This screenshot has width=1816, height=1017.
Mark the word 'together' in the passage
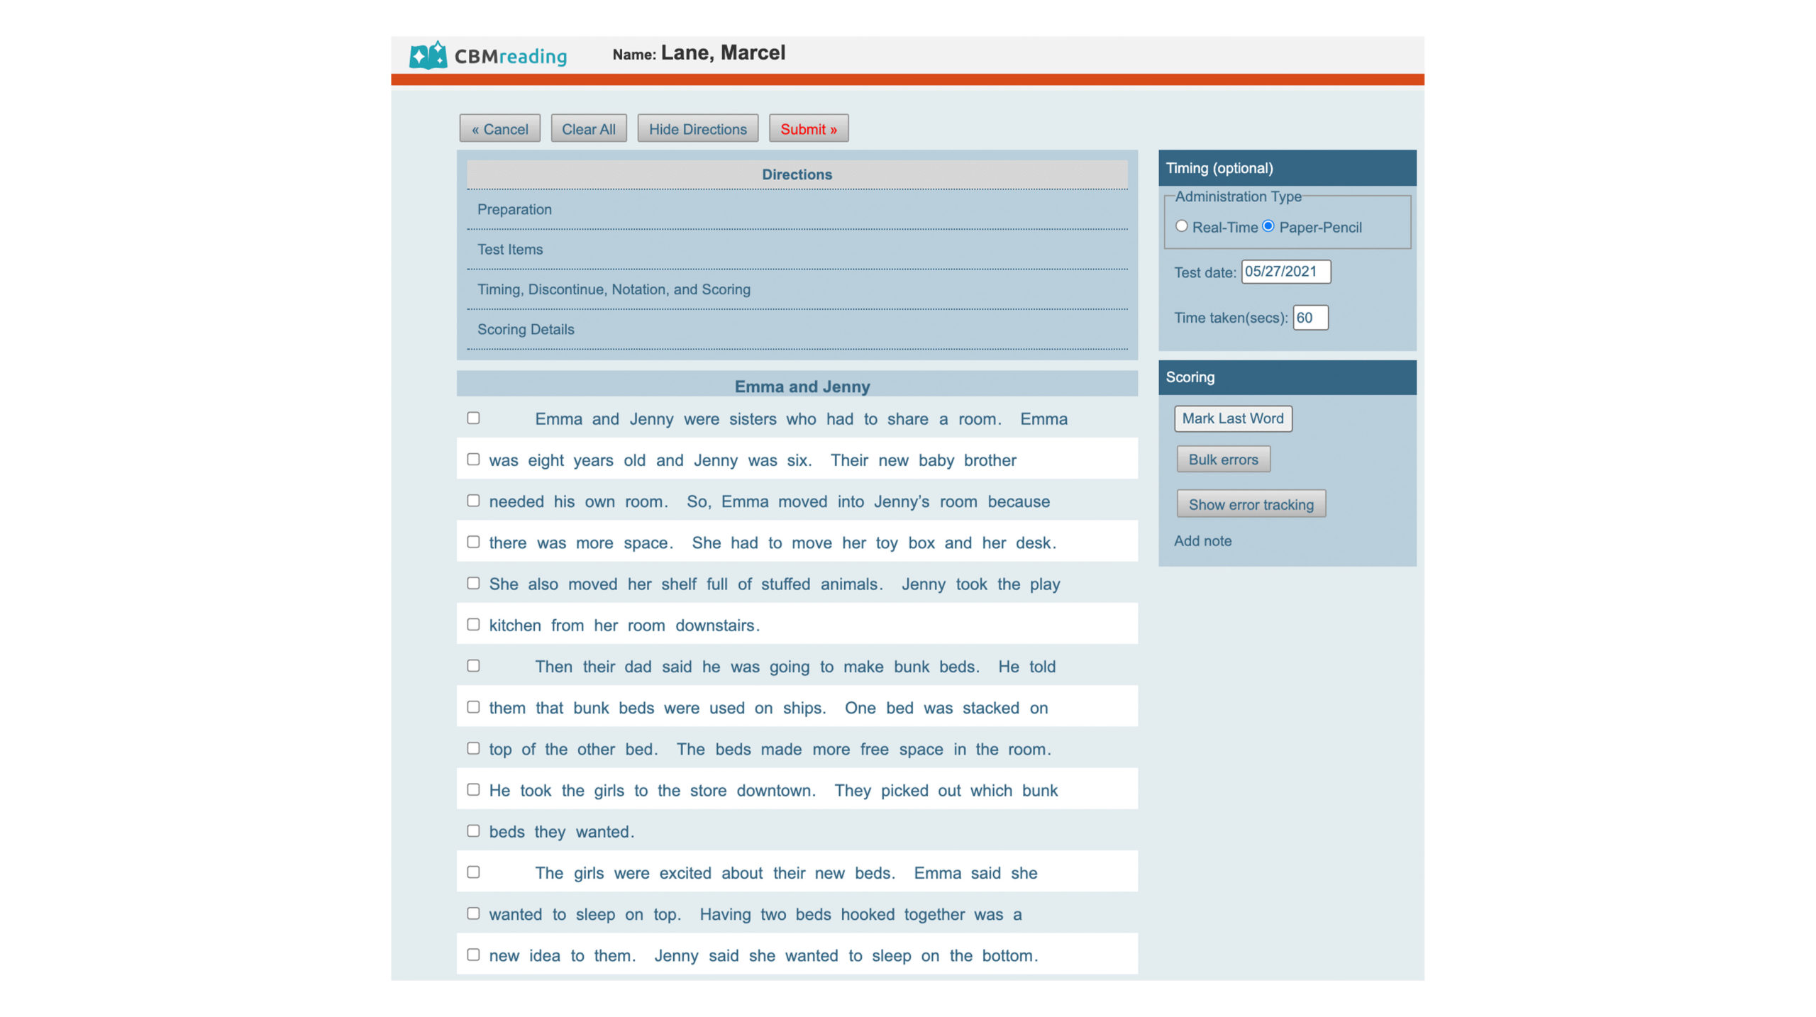[934, 914]
